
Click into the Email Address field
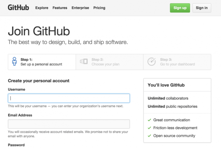coord(69,124)
